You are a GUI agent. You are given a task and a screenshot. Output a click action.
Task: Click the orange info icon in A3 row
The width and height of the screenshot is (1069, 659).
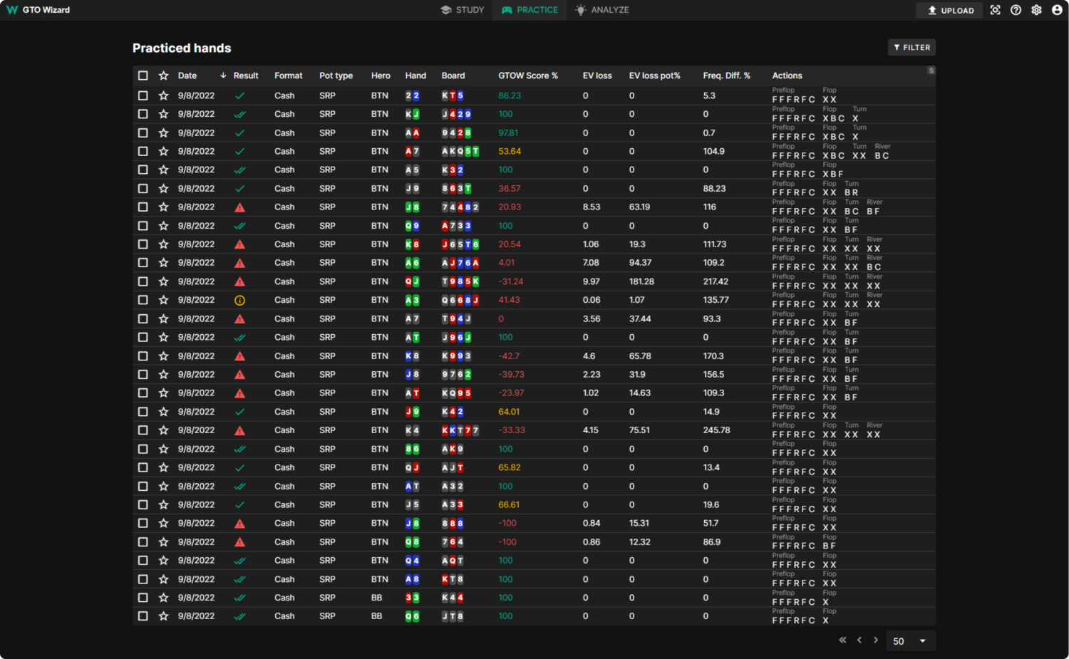[x=240, y=300]
